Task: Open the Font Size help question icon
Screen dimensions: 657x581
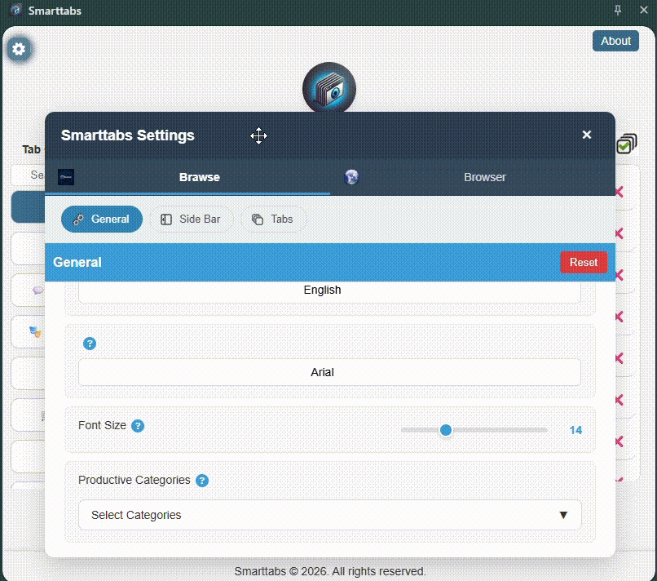Action: [x=138, y=425]
